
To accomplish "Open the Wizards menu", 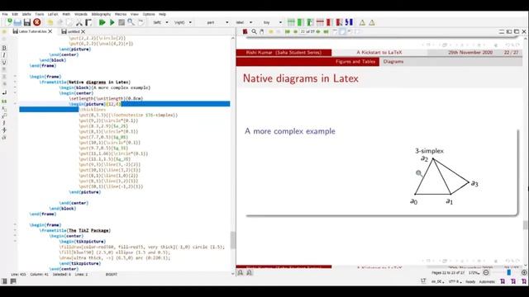I will tap(81, 14).
